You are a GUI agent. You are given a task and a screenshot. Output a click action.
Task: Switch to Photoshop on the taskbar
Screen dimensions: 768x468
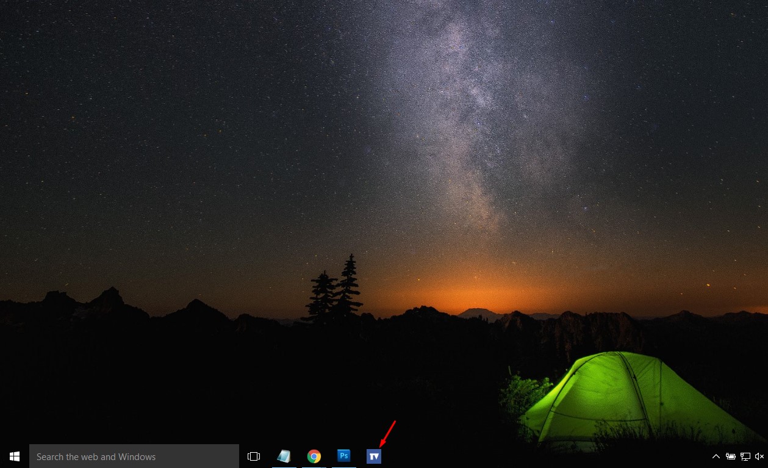click(344, 456)
